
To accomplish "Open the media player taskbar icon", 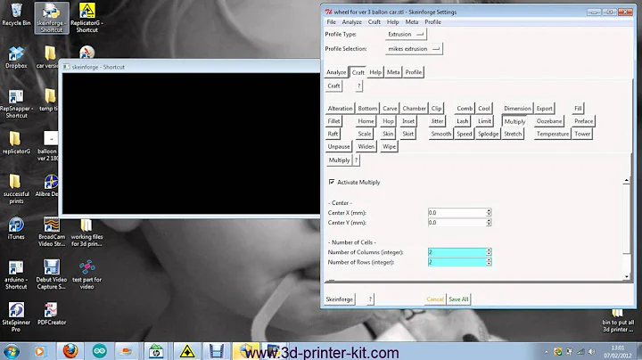I will [39, 351].
